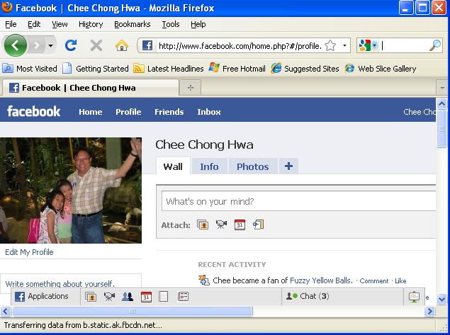Open the Bookmarks menu
Viewport: 450px width, 335px height.
pos(132,24)
